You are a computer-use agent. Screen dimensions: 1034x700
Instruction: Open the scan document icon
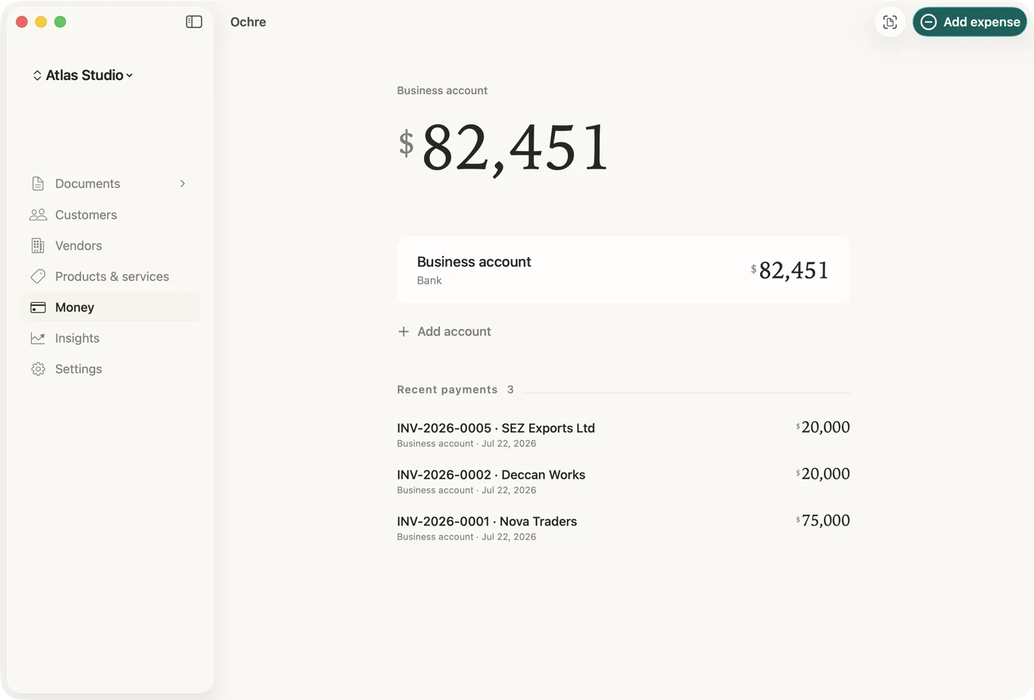[x=890, y=22]
